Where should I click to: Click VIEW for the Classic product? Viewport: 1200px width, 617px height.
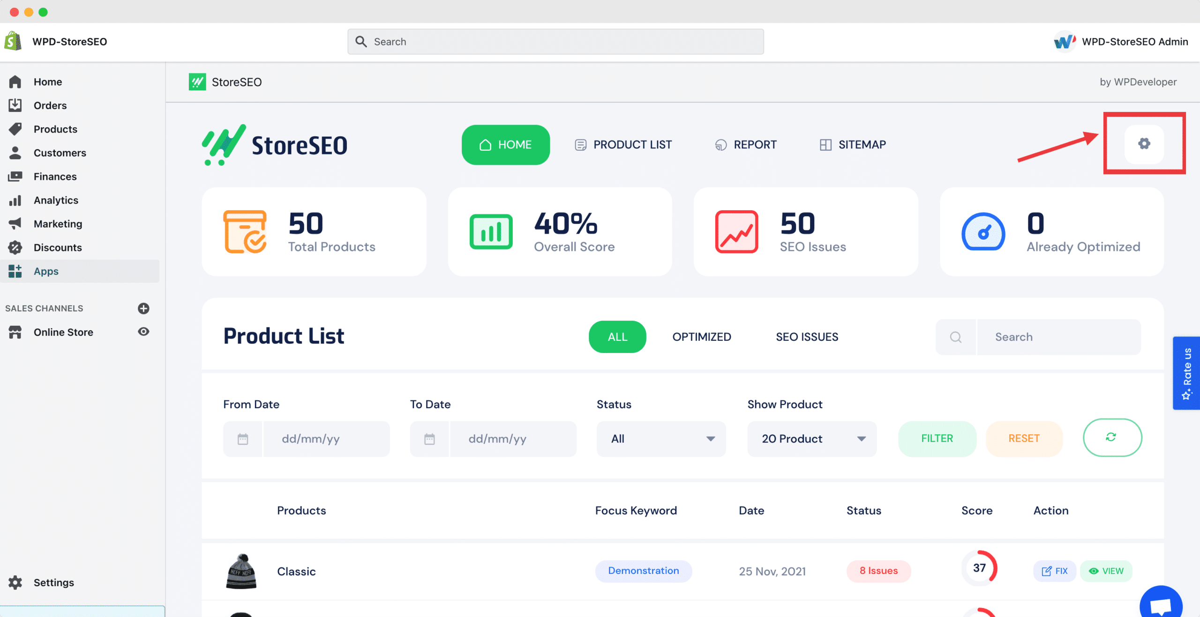tap(1106, 571)
